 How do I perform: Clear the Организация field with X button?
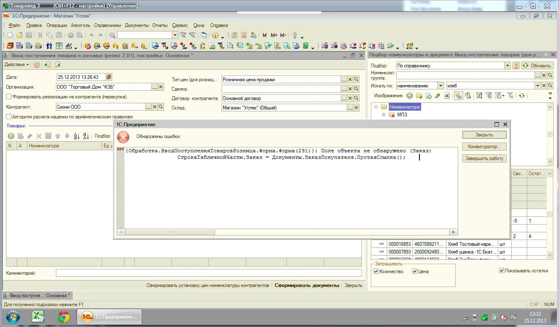click(161, 87)
